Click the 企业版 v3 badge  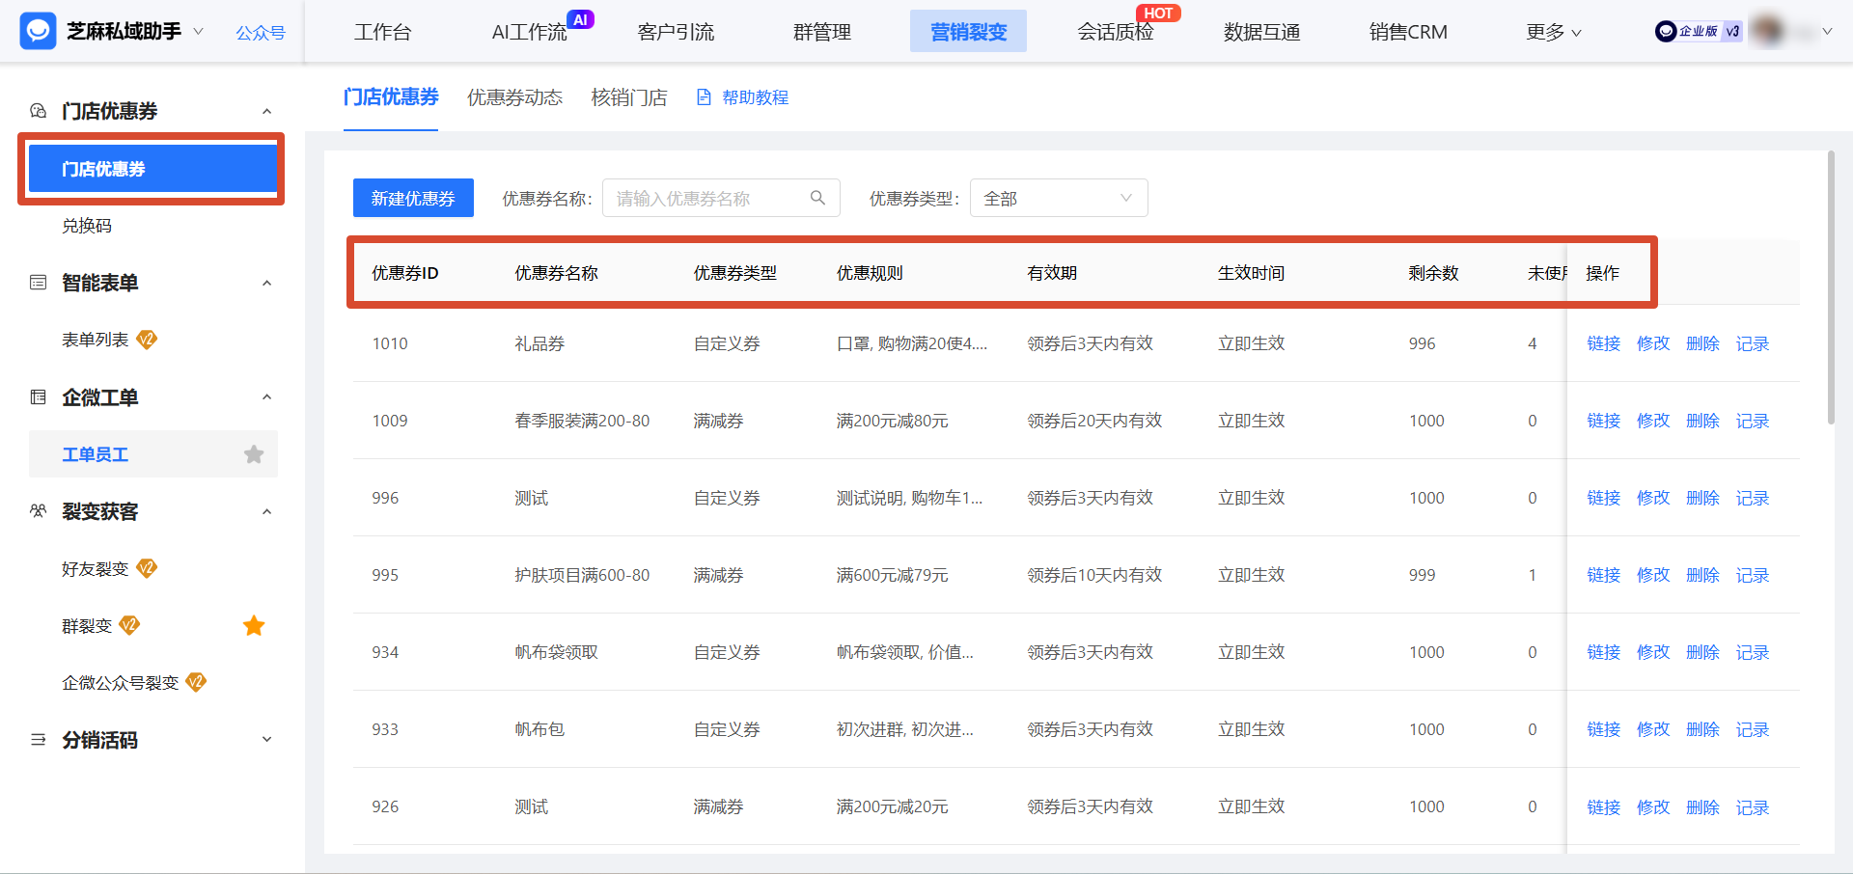coord(1699,32)
